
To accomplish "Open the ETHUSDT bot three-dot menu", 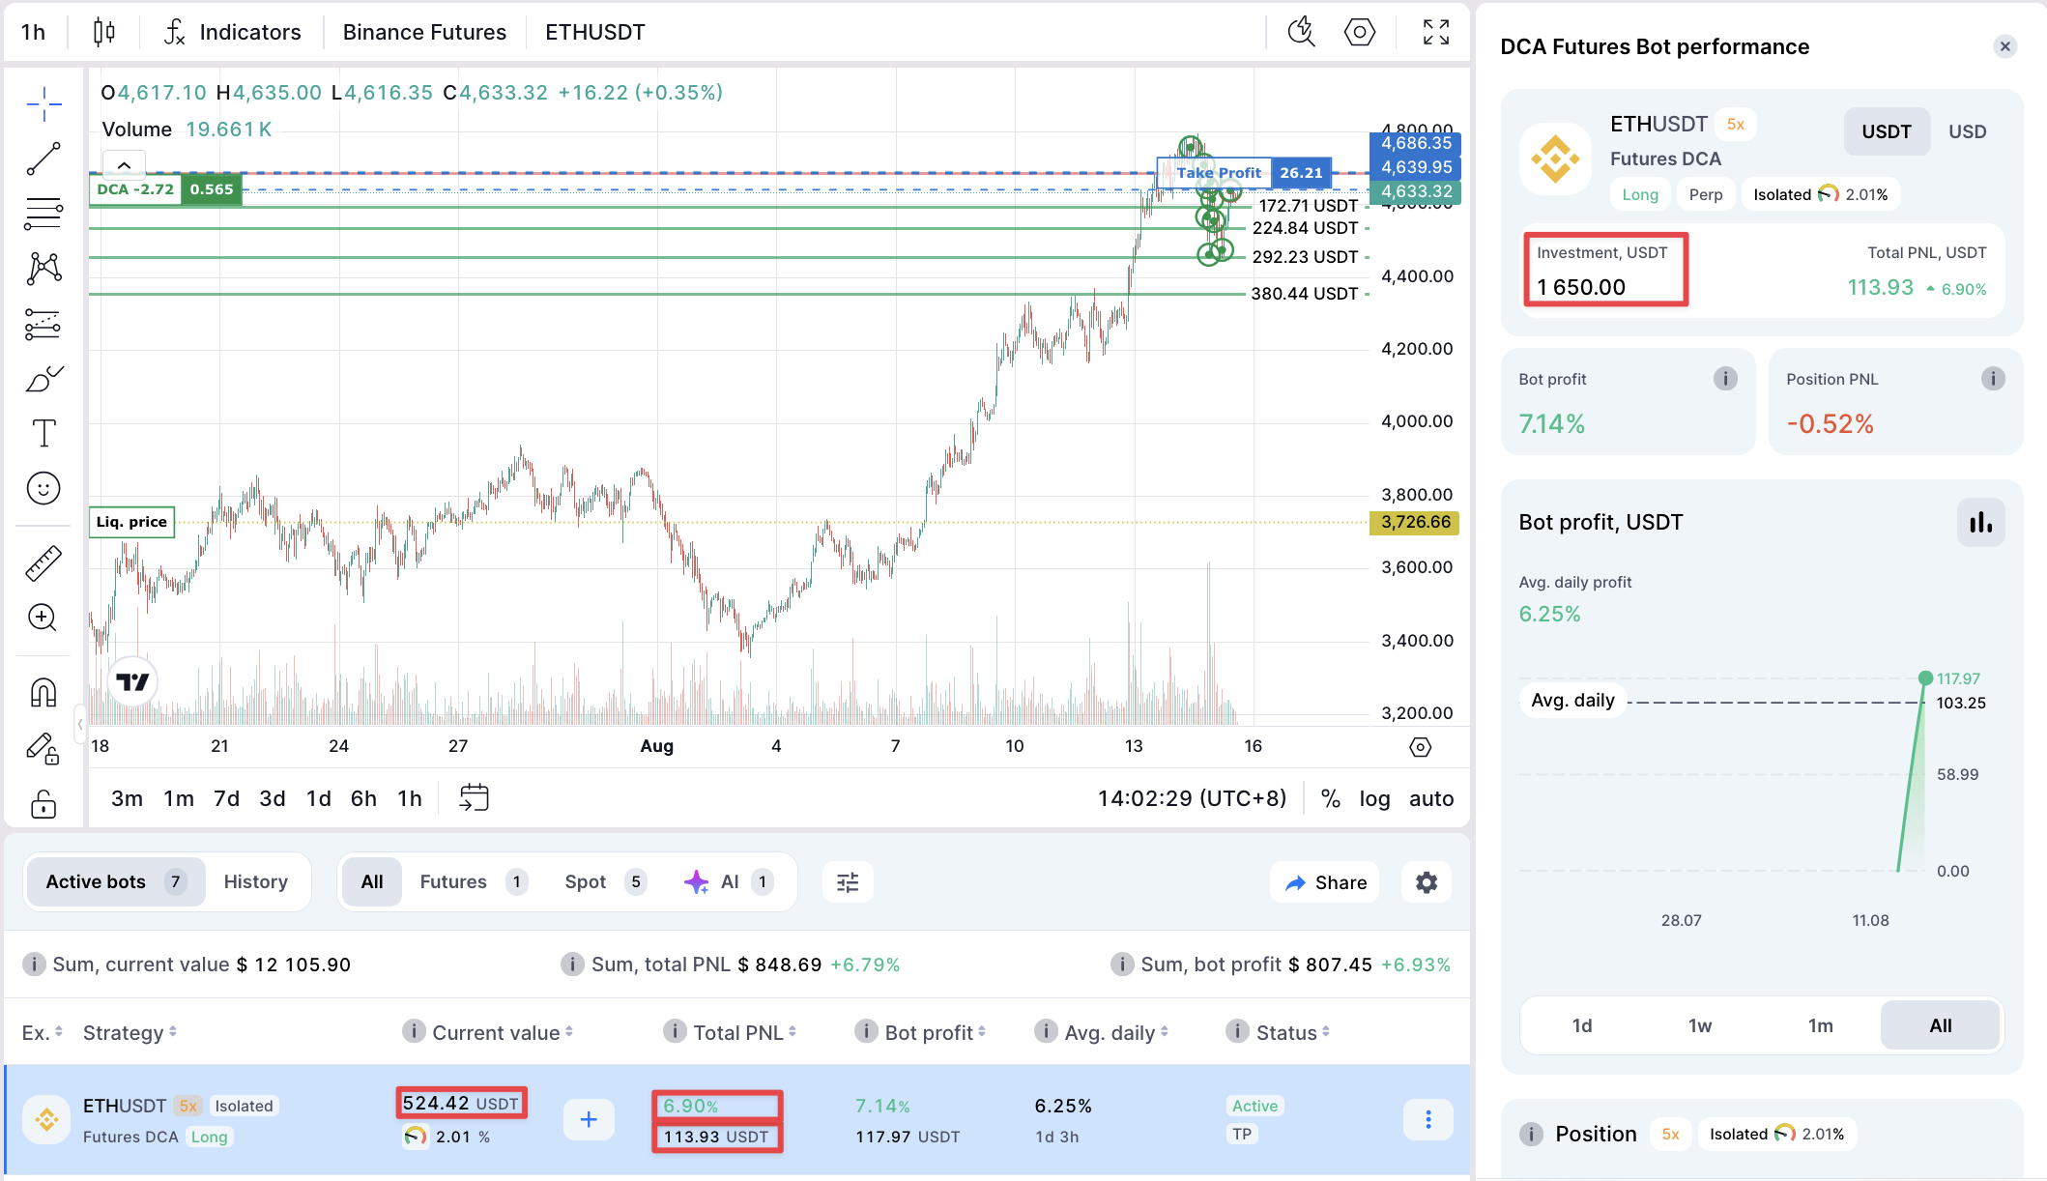I will [x=1427, y=1119].
